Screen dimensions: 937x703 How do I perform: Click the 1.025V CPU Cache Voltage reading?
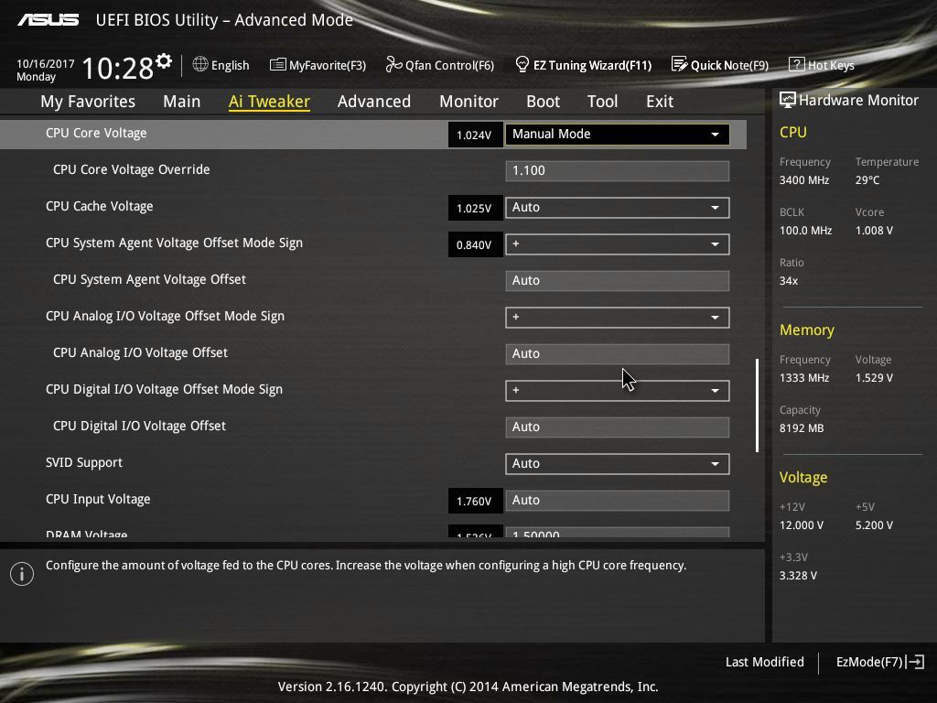pos(475,208)
